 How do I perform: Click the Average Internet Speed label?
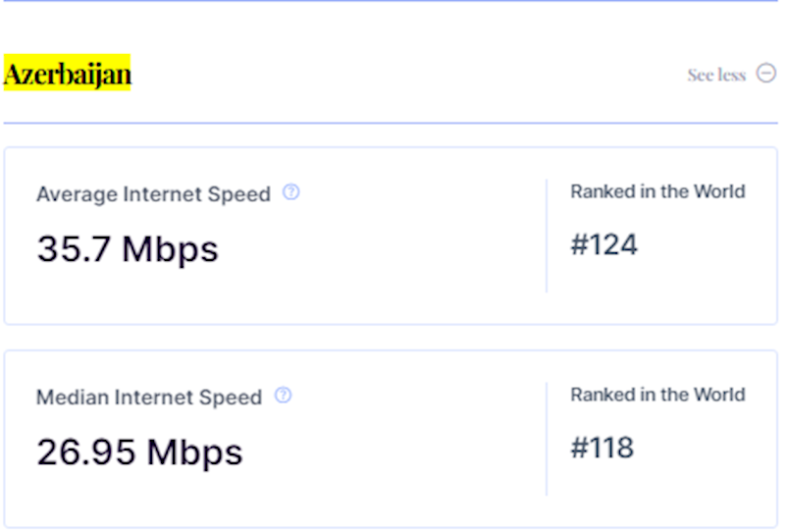pos(153,194)
